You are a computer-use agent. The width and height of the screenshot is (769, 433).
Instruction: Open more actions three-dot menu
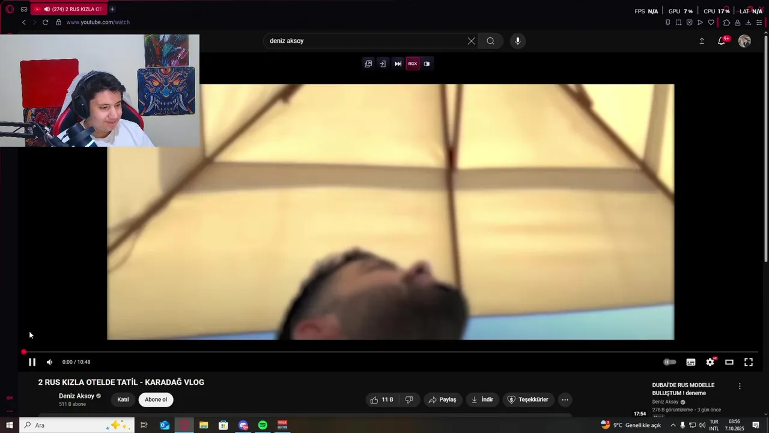[x=565, y=400]
